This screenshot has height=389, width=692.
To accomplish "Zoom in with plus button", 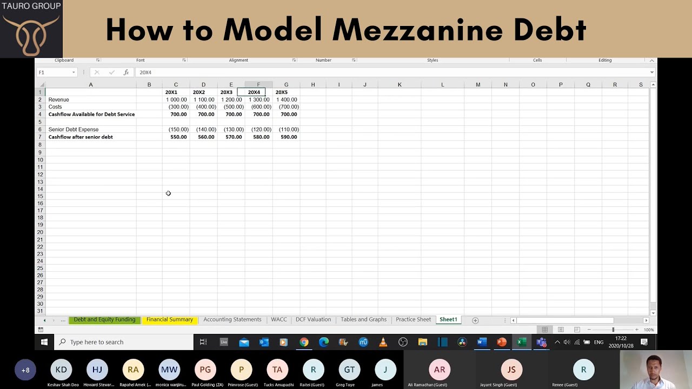I will pyautogui.click(x=636, y=330).
